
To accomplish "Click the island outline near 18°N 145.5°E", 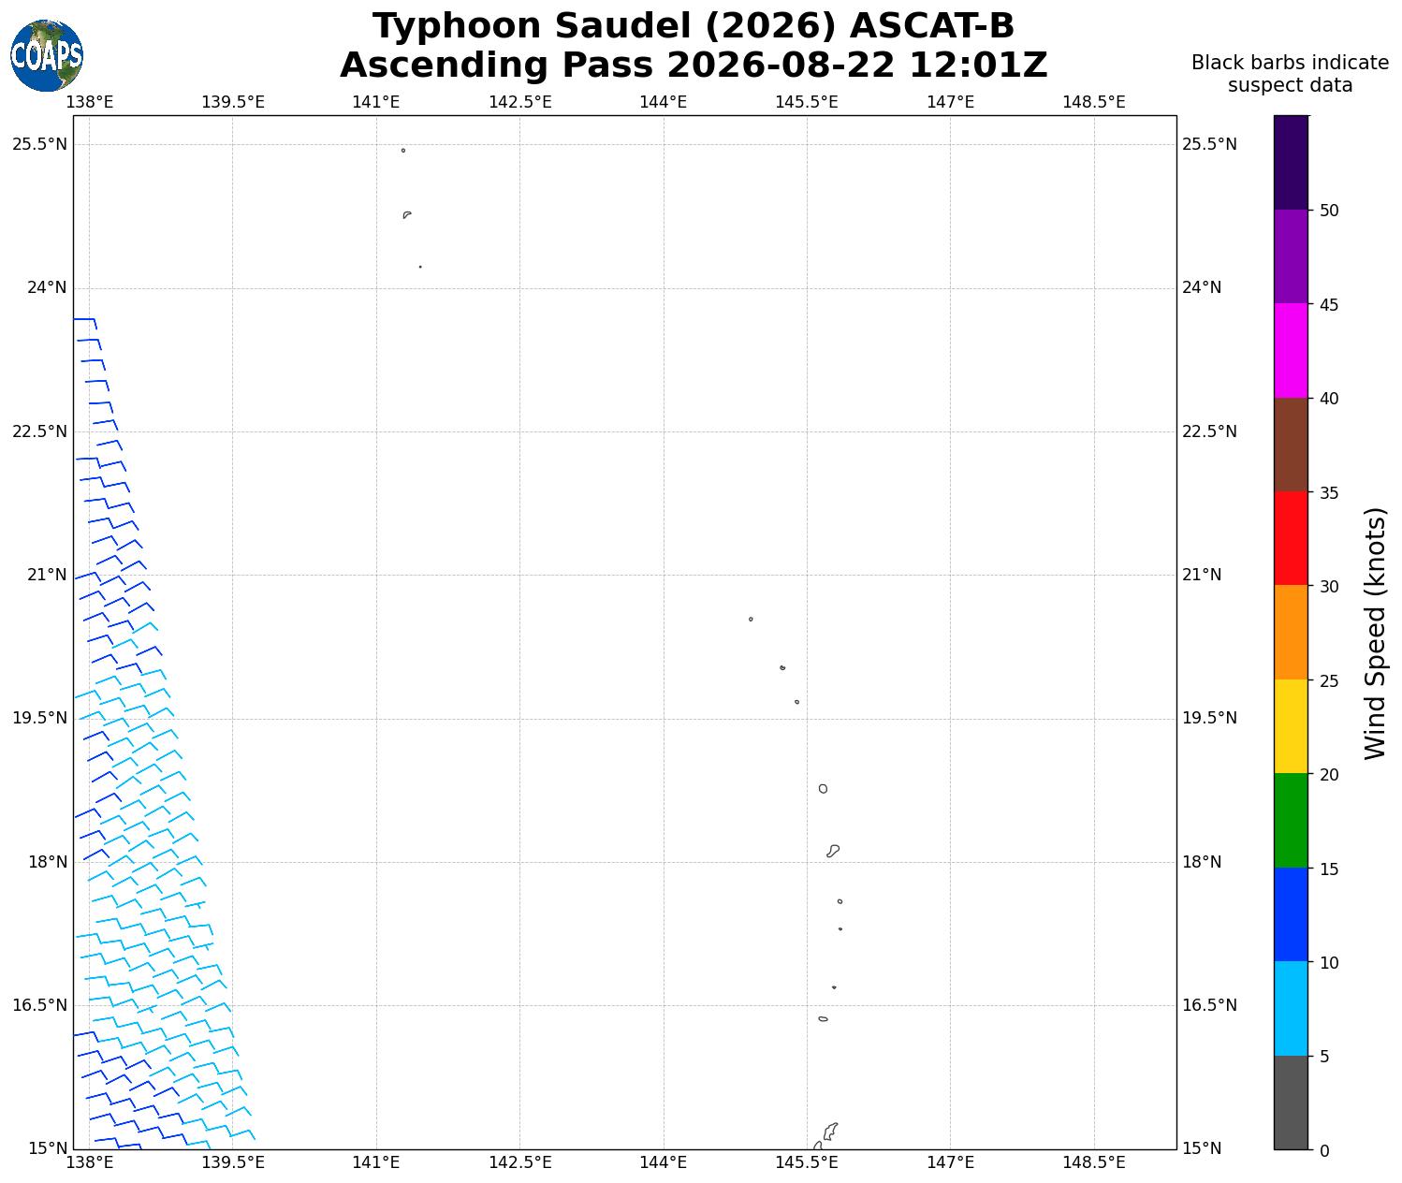I will [833, 851].
